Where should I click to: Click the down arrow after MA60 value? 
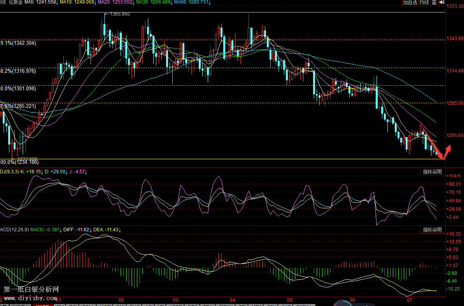coord(210,3)
